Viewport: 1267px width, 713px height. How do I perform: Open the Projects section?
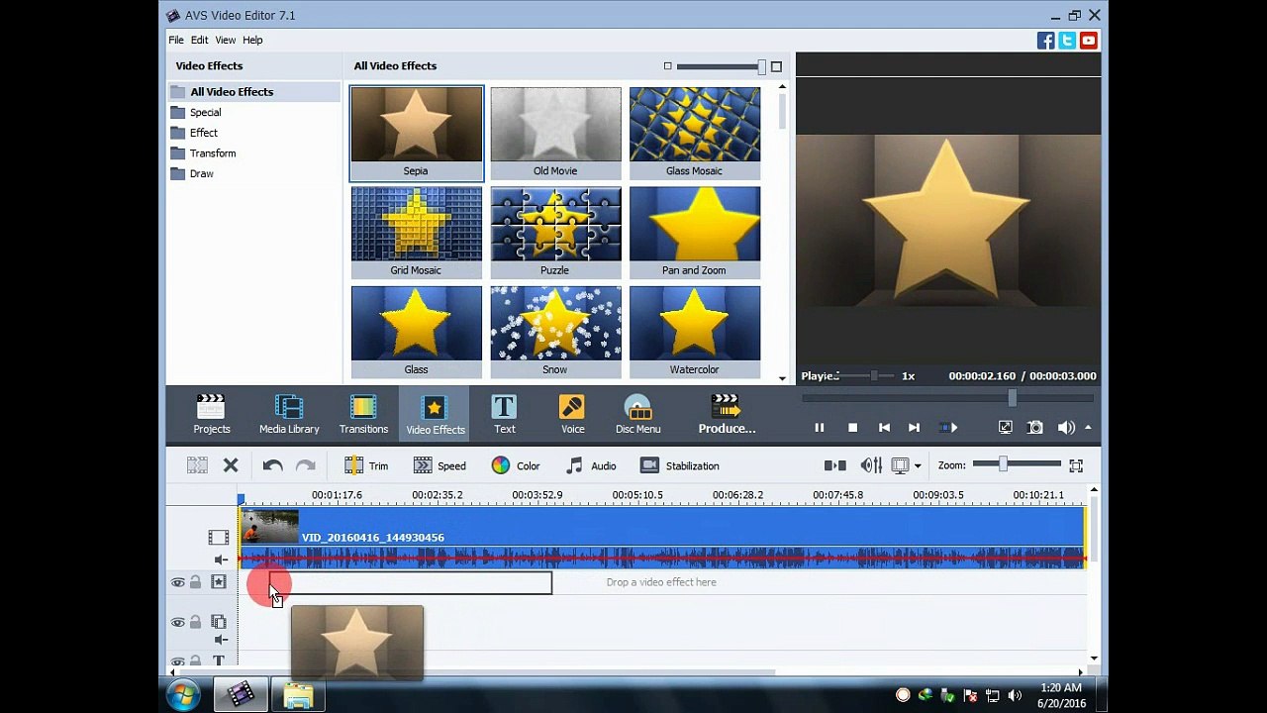pyautogui.click(x=211, y=414)
